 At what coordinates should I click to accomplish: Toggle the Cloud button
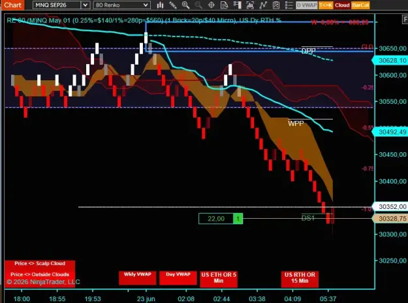[x=342, y=5]
